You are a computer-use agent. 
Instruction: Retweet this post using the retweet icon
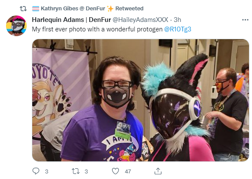pos(76,171)
